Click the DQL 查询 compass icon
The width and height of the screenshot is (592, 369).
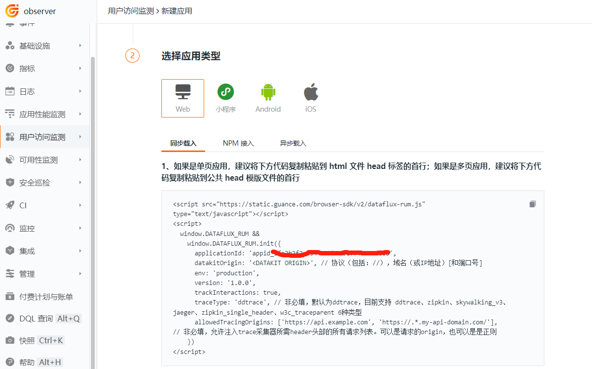click(10, 319)
